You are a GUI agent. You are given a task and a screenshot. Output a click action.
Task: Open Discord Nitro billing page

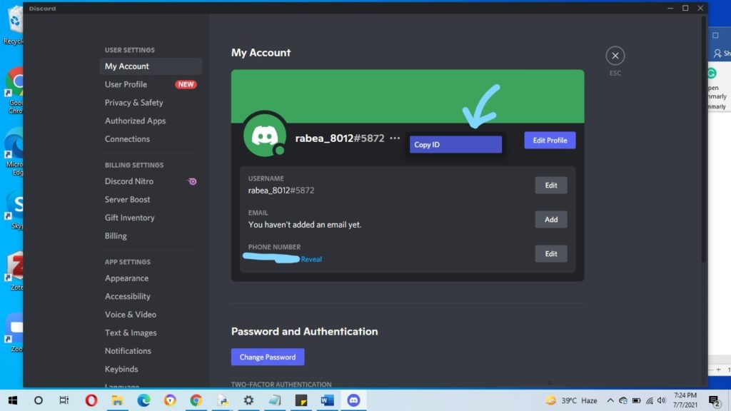click(151, 181)
